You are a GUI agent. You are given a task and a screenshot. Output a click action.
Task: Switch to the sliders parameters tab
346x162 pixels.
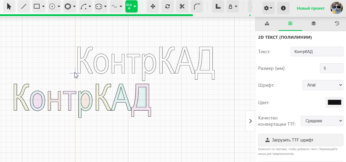pos(290,24)
